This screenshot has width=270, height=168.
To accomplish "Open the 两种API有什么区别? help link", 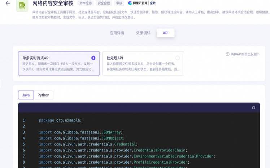I will pyautogui.click(x=244, y=54).
